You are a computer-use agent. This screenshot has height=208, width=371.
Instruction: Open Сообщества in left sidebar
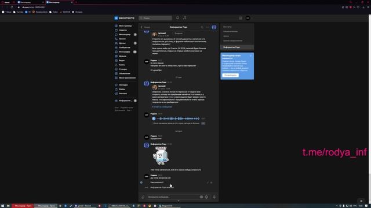click(125, 47)
